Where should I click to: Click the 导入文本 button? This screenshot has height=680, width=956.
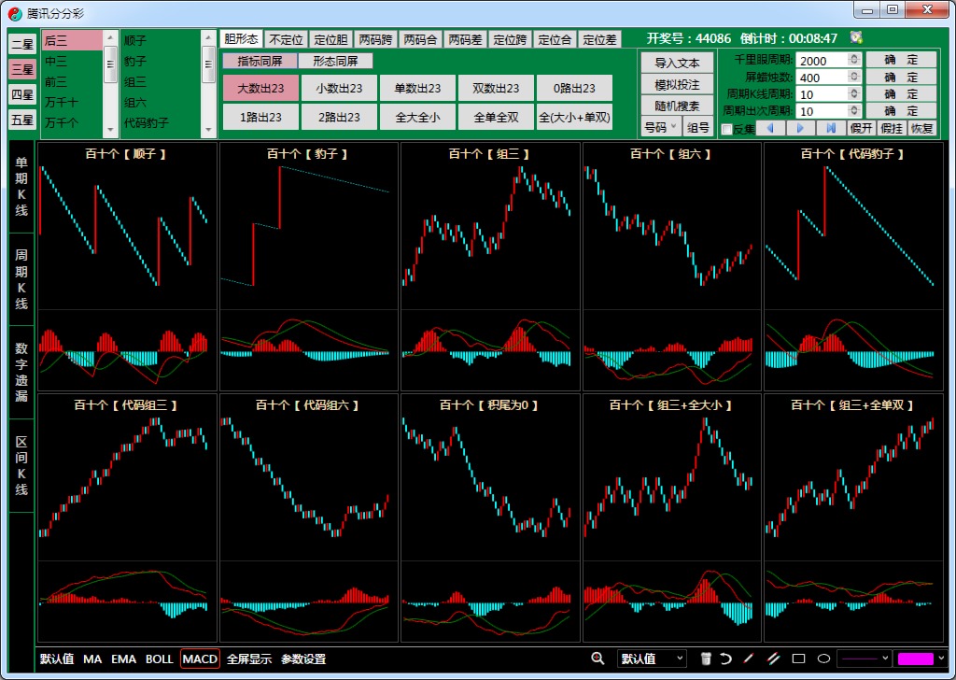point(677,63)
